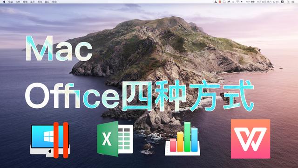Open the Apple menu

4,2
